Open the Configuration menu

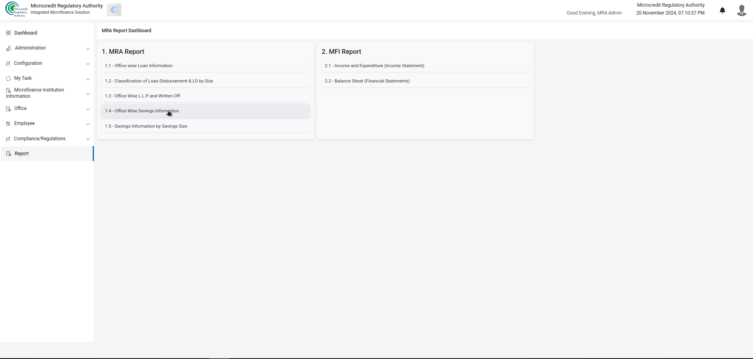pyautogui.click(x=47, y=63)
